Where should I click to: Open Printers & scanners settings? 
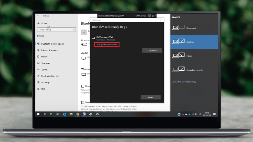tap(50, 50)
